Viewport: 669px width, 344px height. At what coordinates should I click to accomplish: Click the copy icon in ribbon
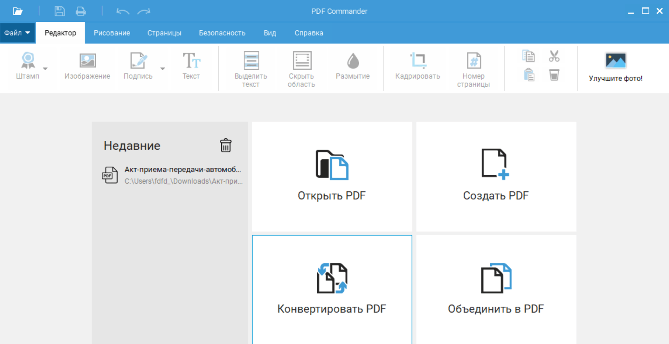click(529, 56)
